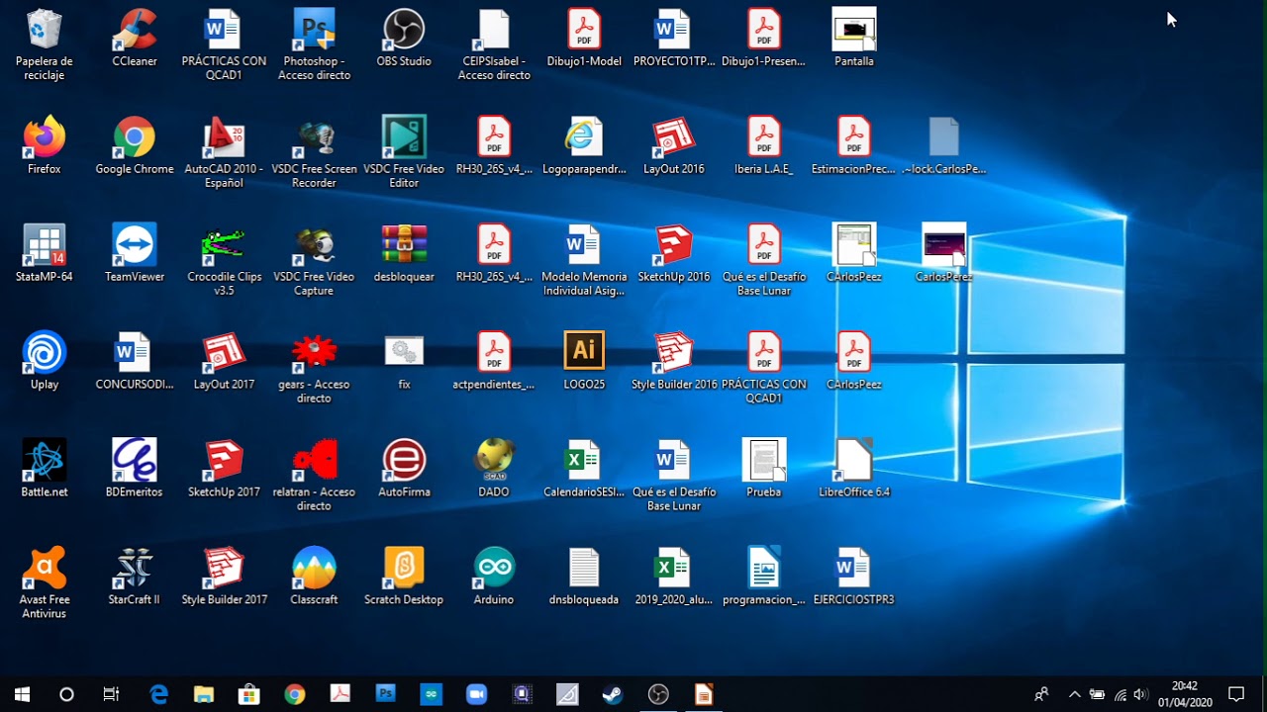Open the BDEmeritos shortcut
This screenshot has width=1267, height=712.
pyautogui.click(x=135, y=461)
